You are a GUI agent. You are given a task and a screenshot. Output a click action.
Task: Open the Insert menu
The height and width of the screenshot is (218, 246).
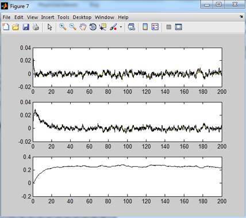[48, 17]
